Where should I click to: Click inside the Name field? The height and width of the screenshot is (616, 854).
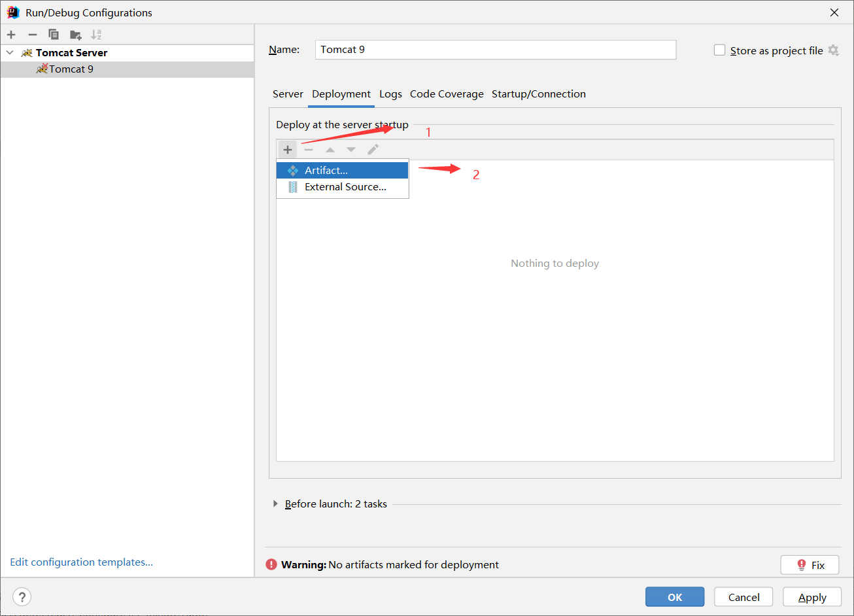(495, 50)
